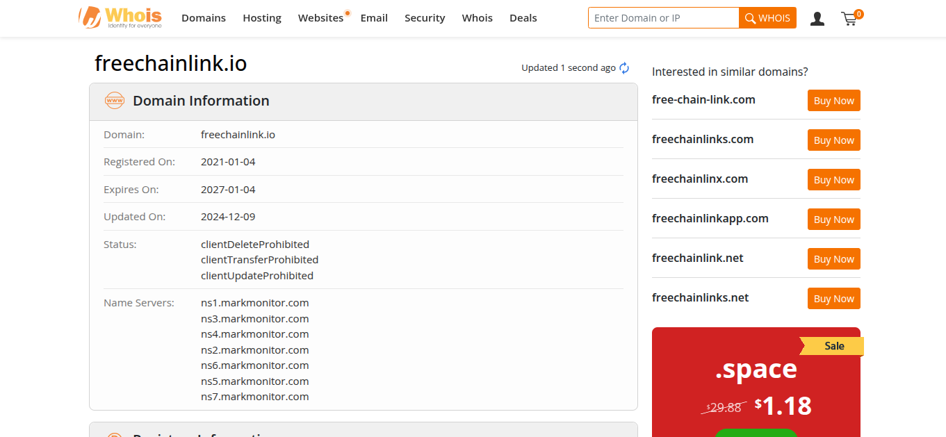Click the freechainlinkapp.com domain name
946x437 pixels.
[710, 218]
